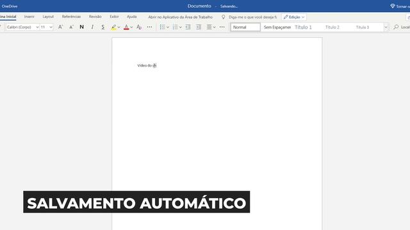
Task: Open the Edição mode dropdown
Action: (294, 17)
